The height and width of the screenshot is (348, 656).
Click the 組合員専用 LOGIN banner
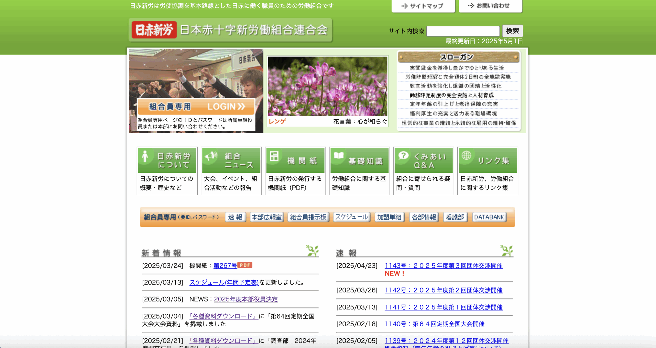[x=196, y=106]
